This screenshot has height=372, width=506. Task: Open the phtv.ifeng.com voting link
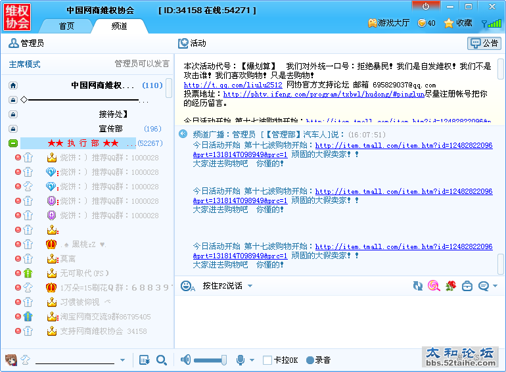coord(324,94)
